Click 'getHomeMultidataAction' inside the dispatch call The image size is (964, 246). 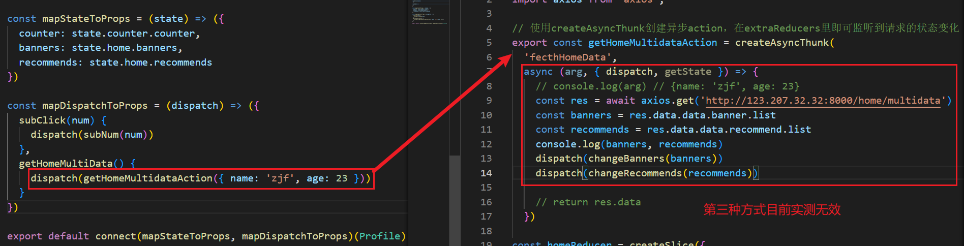pos(147,178)
